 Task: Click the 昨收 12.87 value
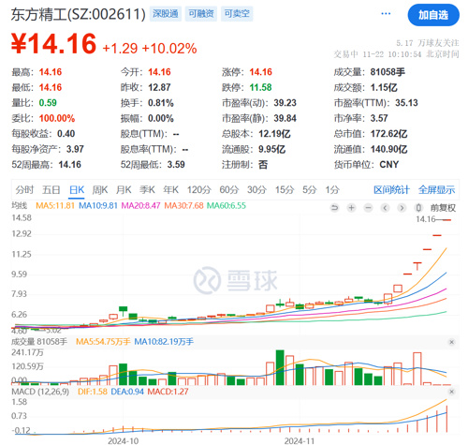[159, 87]
